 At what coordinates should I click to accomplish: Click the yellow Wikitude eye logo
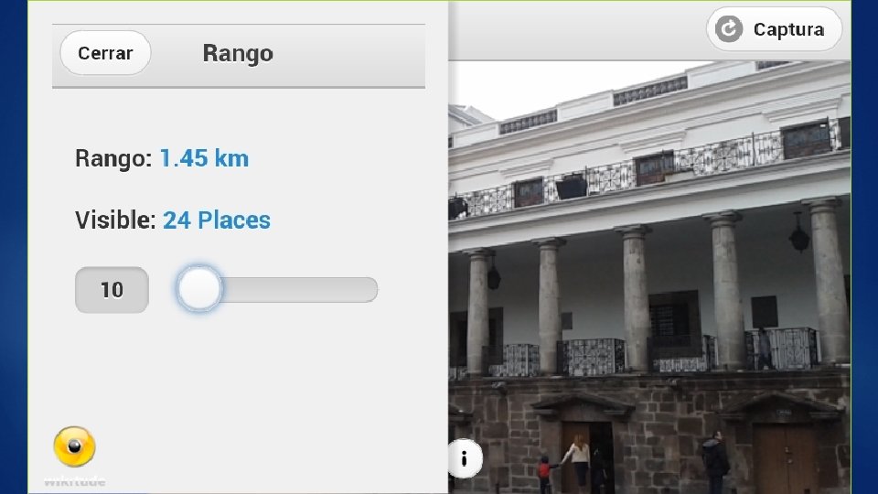pyautogui.click(x=74, y=446)
